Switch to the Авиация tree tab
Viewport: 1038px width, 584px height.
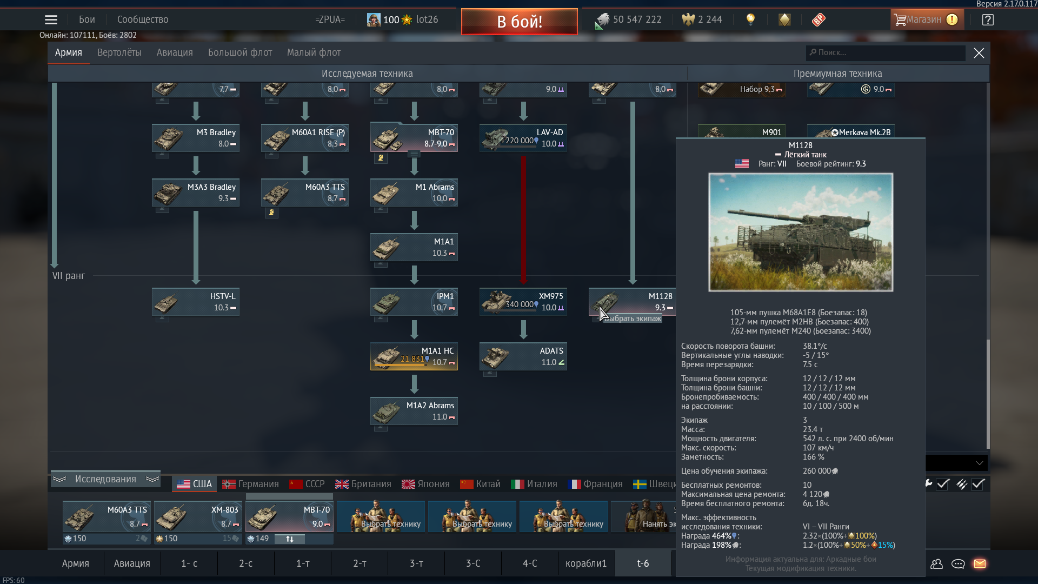(175, 52)
